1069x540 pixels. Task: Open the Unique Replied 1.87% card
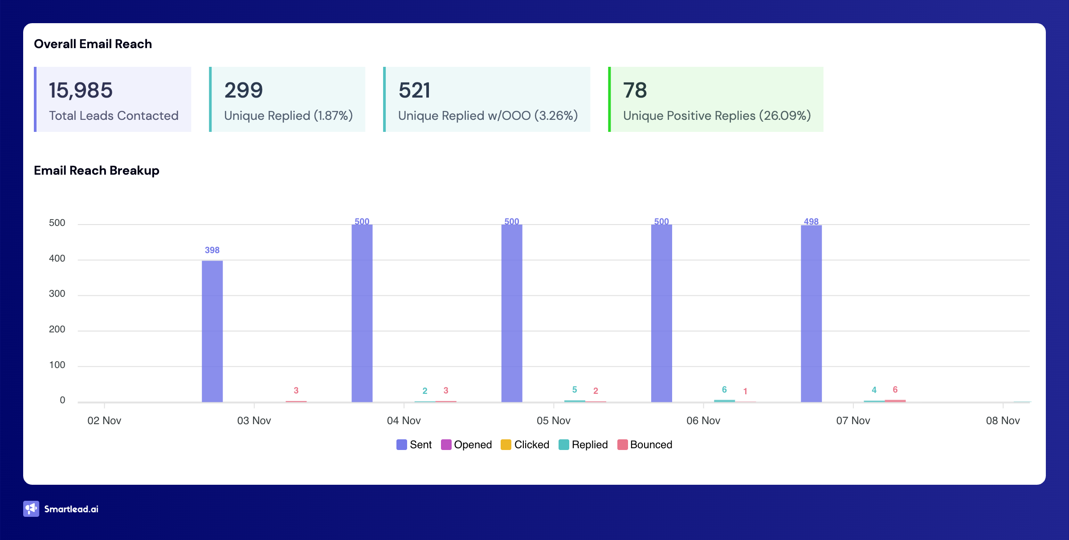tap(288, 99)
